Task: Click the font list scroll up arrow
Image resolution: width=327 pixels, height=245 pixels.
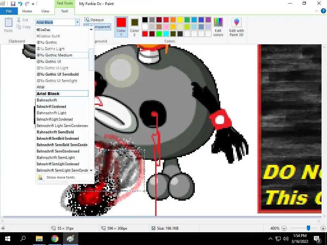Action: tap(91, 29)
